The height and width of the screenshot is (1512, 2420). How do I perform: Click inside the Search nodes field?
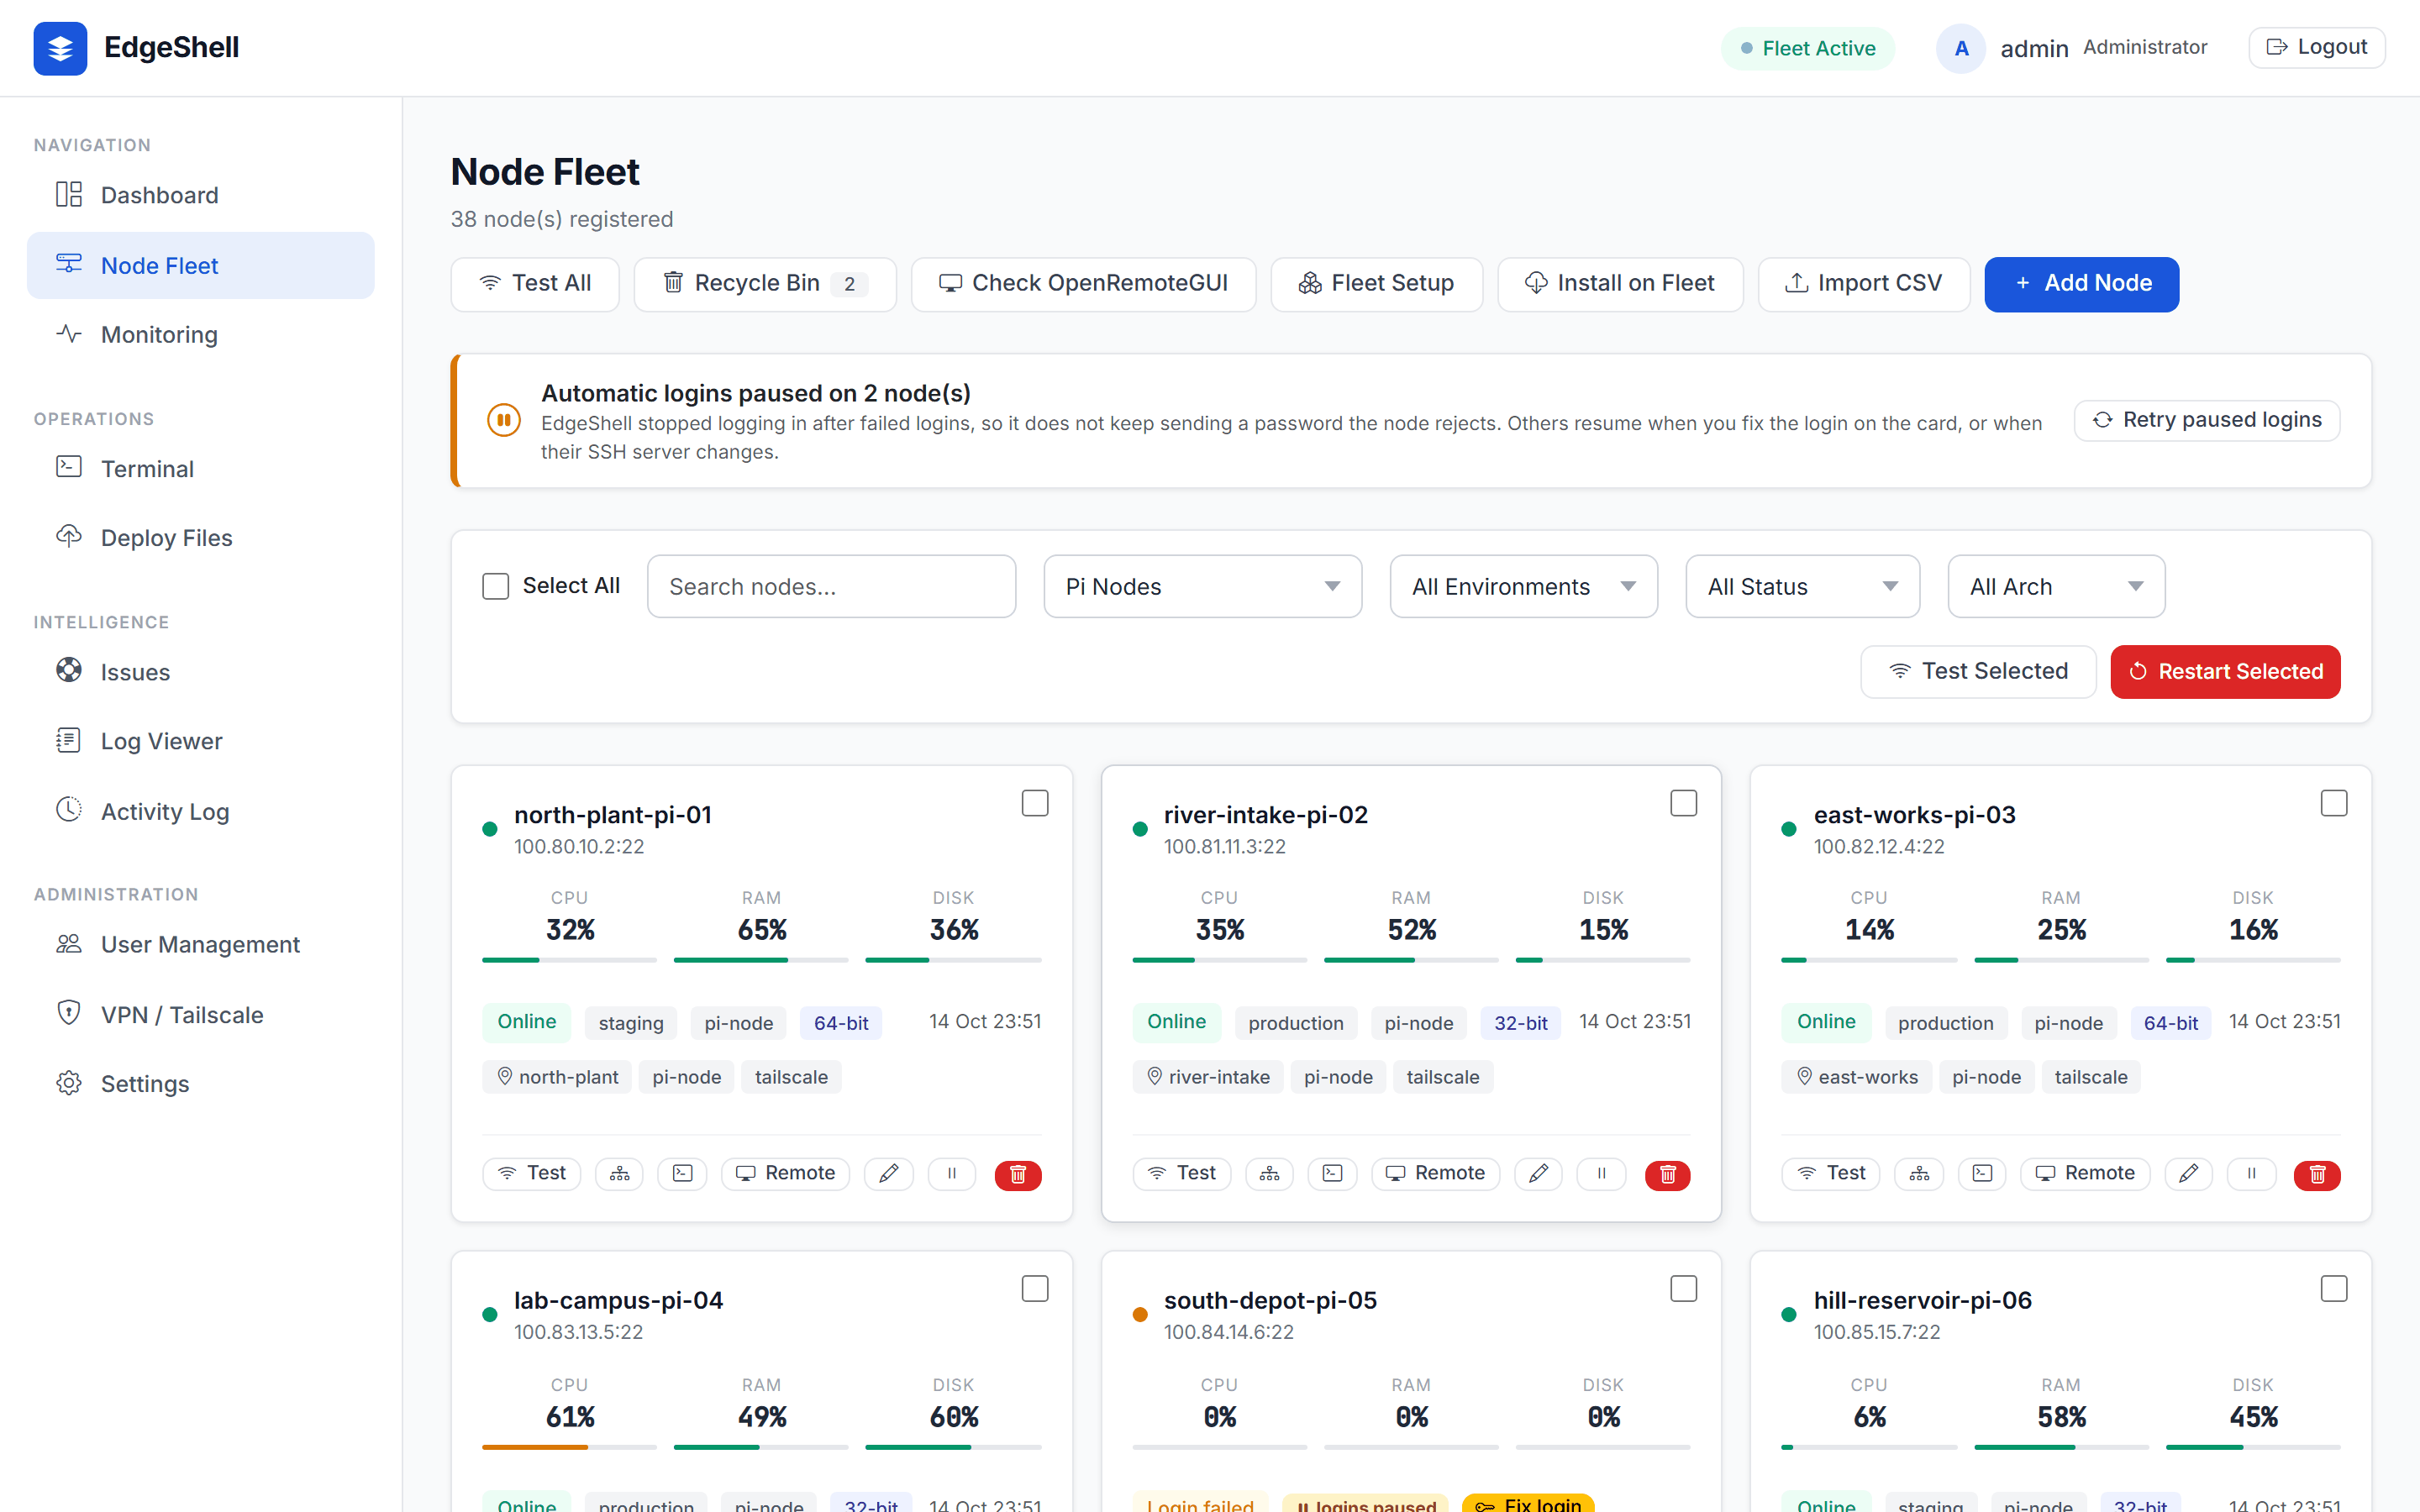coord(831,586)
